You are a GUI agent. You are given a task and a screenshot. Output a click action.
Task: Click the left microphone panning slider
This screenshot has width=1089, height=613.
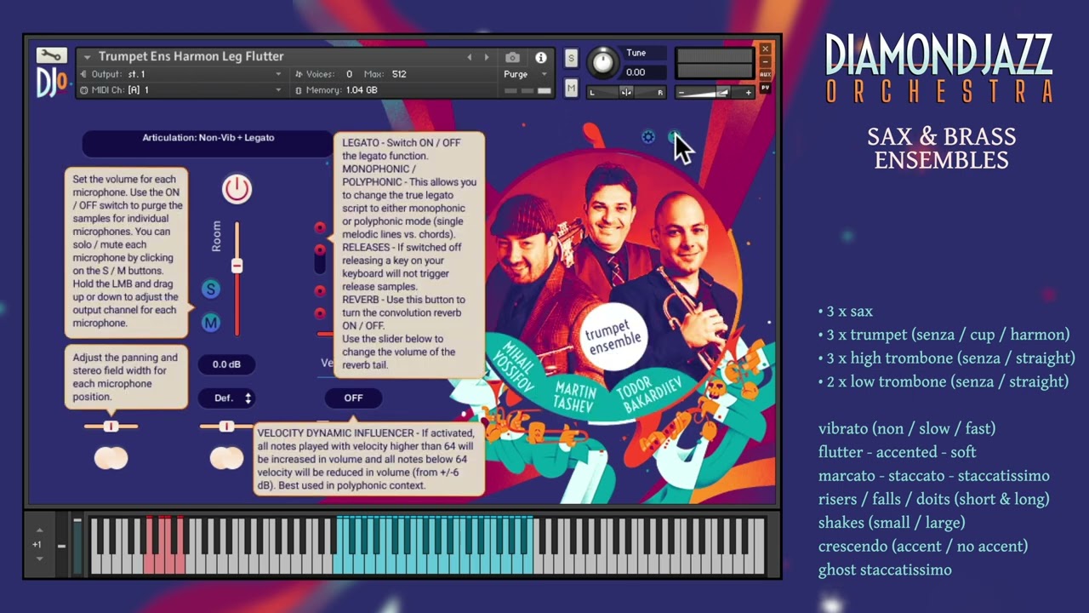[111, 426]
